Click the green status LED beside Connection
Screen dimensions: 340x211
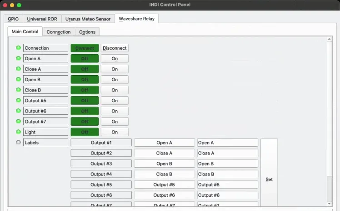[x=19, y=48]
